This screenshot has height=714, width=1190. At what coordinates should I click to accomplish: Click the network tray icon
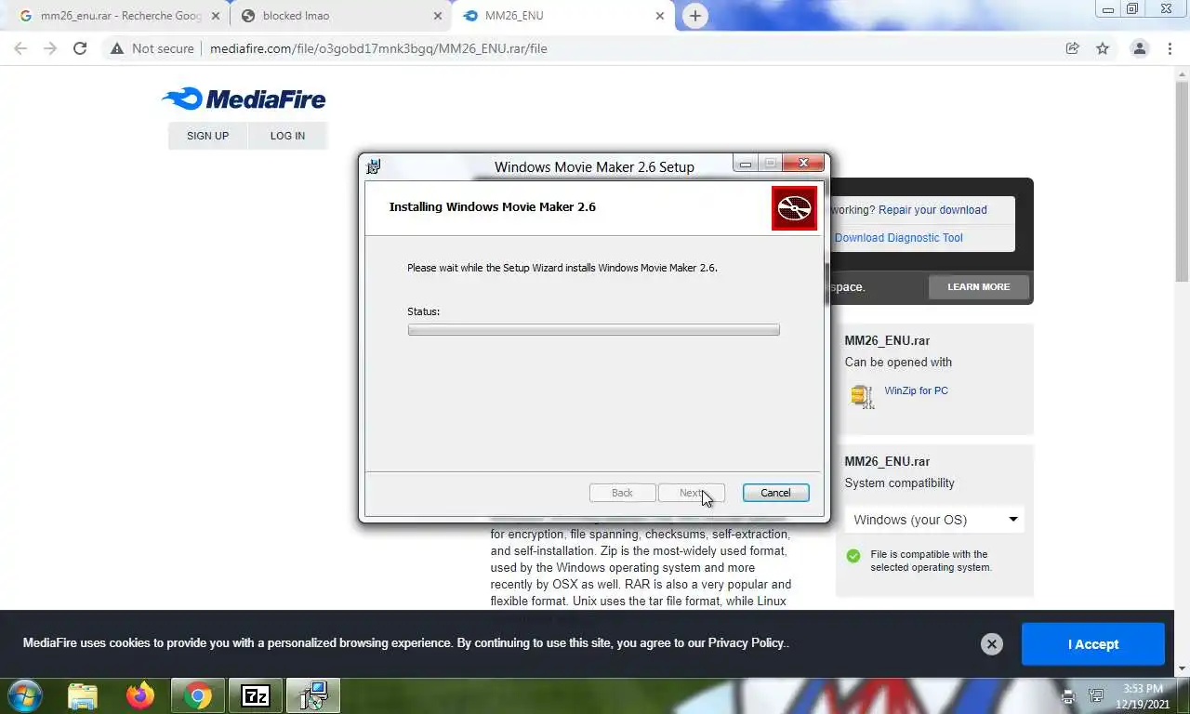[x=1096, y=696]
